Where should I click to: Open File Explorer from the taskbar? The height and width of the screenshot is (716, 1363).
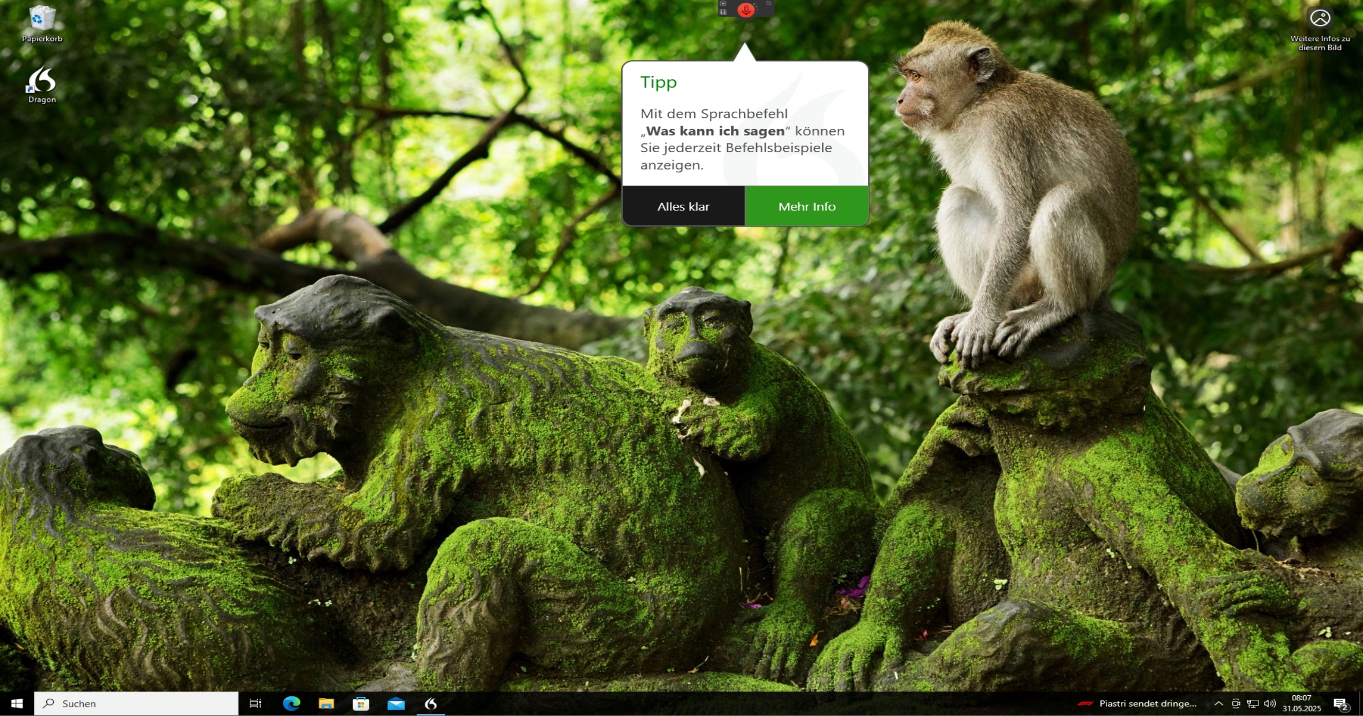(327, 703)
